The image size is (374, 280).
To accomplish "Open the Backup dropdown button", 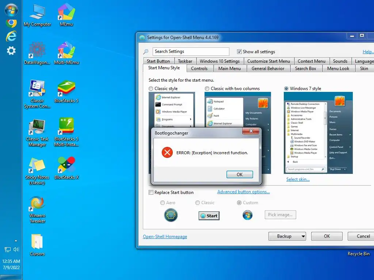I will pyautogui.click(x=287, y=236).
